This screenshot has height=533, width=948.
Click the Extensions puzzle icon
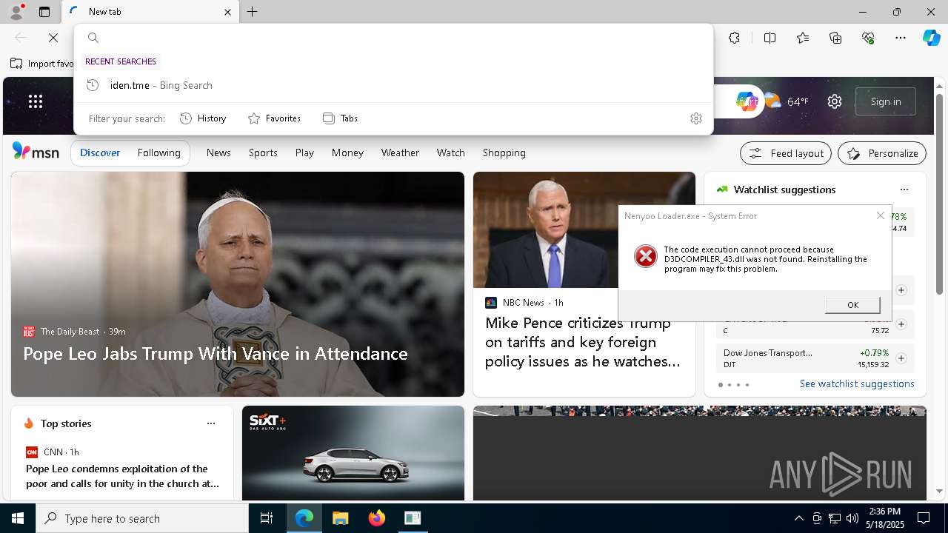(734, 38)
